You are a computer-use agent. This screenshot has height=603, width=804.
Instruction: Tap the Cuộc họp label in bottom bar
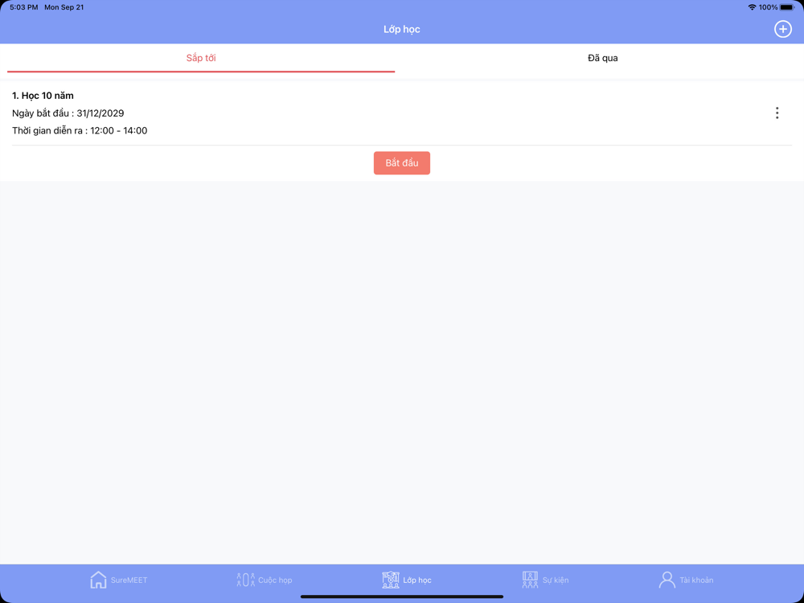[275, 580]
